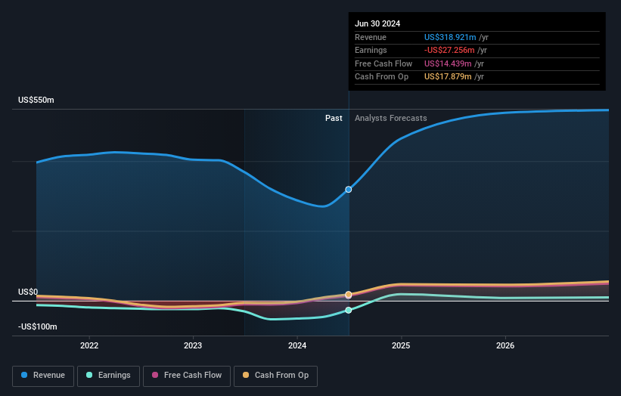
Task: Click the US$550m y-axis label
Action: (x=36, y=100)
